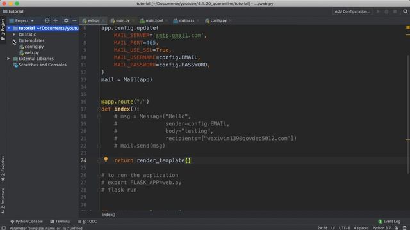Click the lock icon in status bar

point(397,228)
